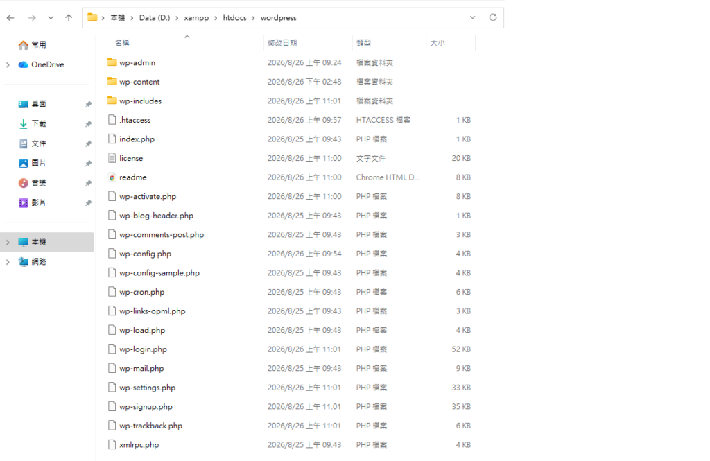Image resolution: width=710 pixels, height=461 pixels.
Task: Expand the OneDrive tree node
Action: pos(8,64)
